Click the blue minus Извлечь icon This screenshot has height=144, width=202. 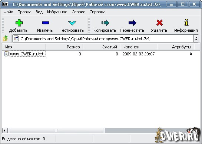tap(46, 23)
